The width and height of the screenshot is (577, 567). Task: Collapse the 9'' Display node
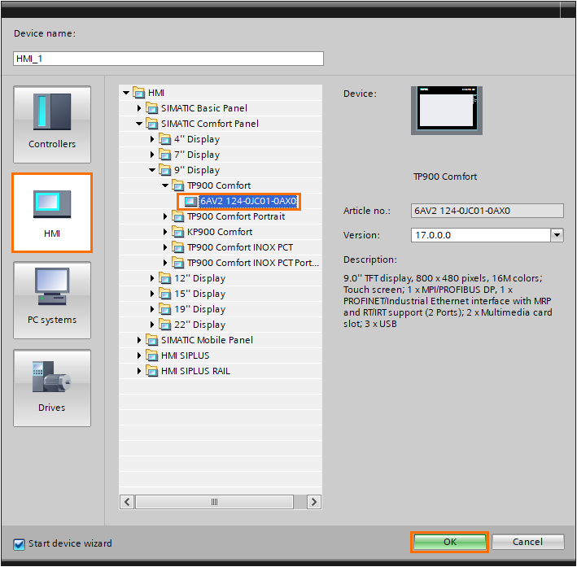click(x=152, y=170)
